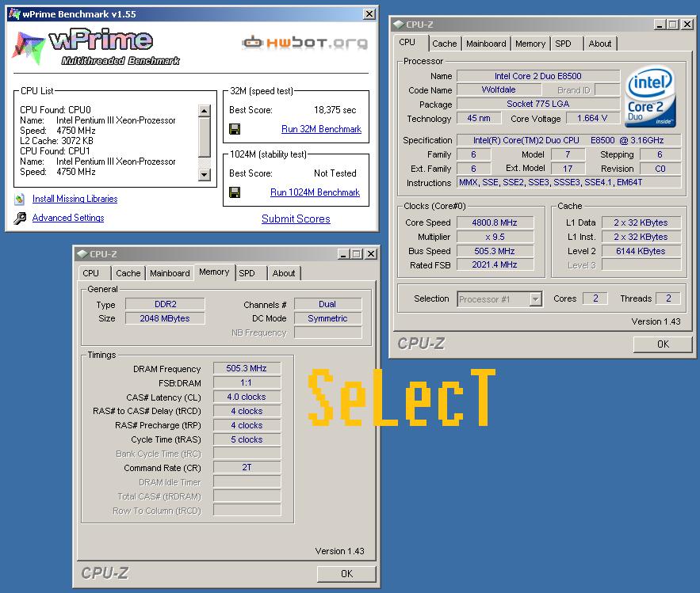The width and height of the screenshot is (700, 593).
Task: Click the Technology value 45 nm
Action: [x=479, y=118]
